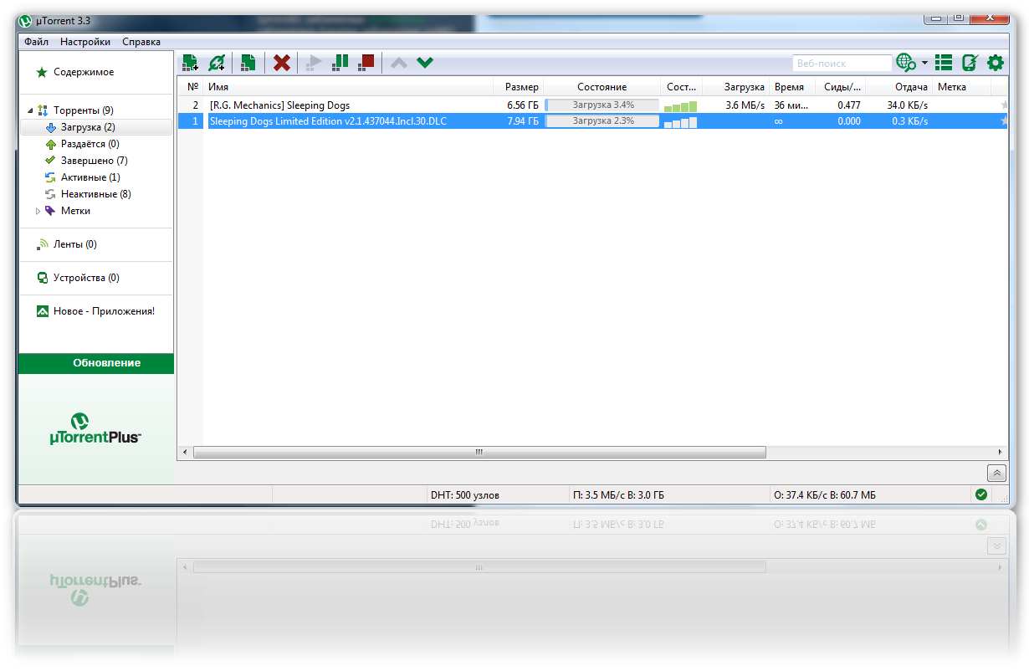Click upload status О: 37.4 КБ/с
The height and width of the screenshot is (671, 1029).
[x=825, y=495]
